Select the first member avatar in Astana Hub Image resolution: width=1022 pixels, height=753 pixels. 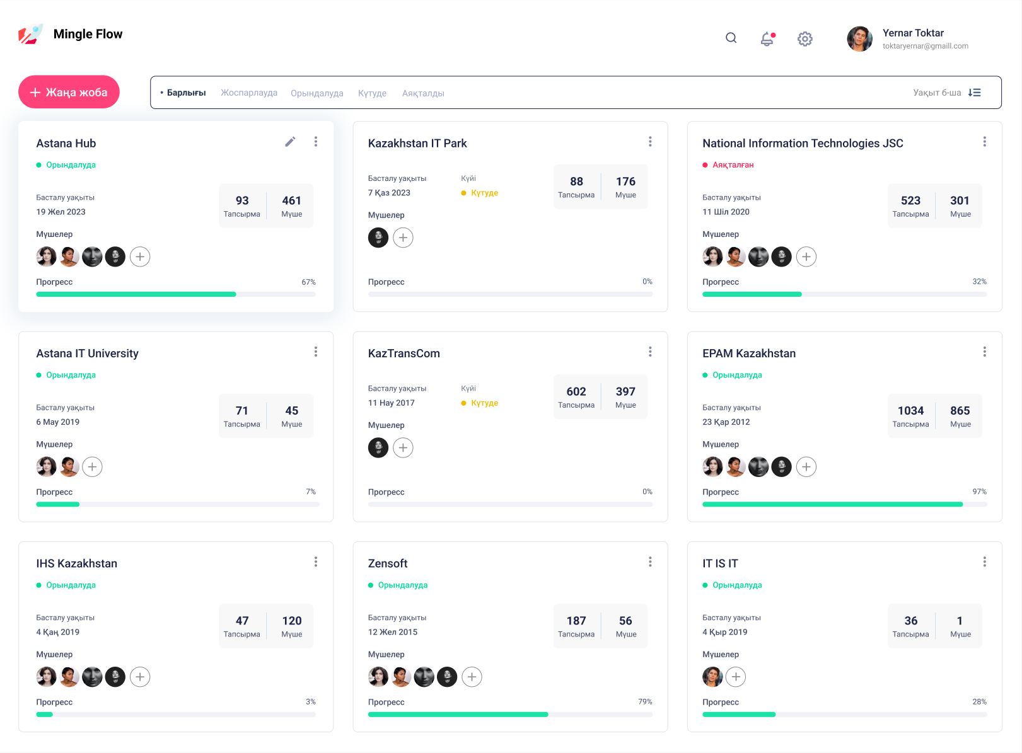tap(46, 256)
